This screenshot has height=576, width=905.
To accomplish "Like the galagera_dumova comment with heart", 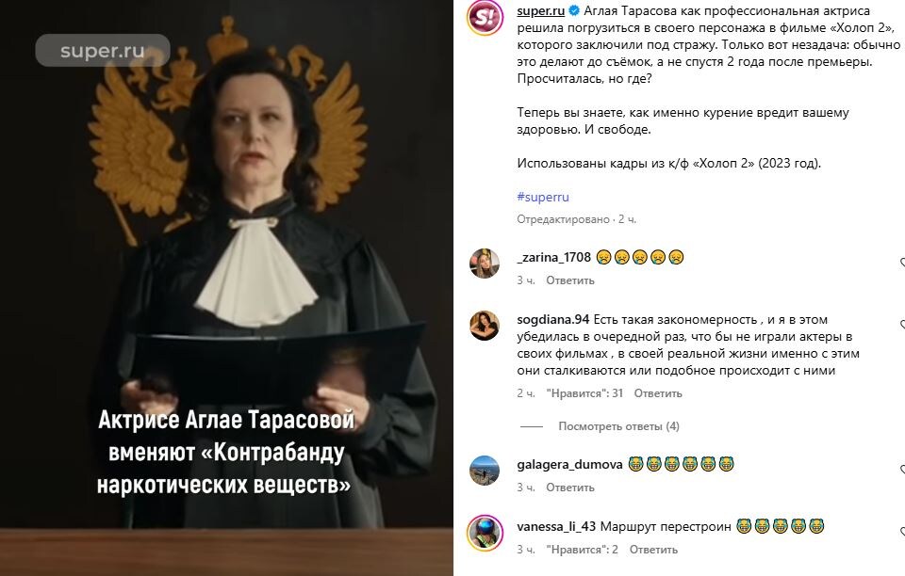I will coord(902,470).
